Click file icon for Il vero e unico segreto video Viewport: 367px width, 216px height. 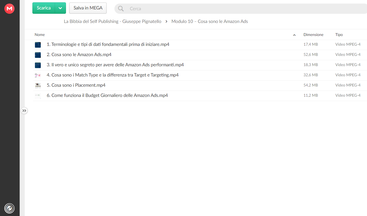click(38, 65)
